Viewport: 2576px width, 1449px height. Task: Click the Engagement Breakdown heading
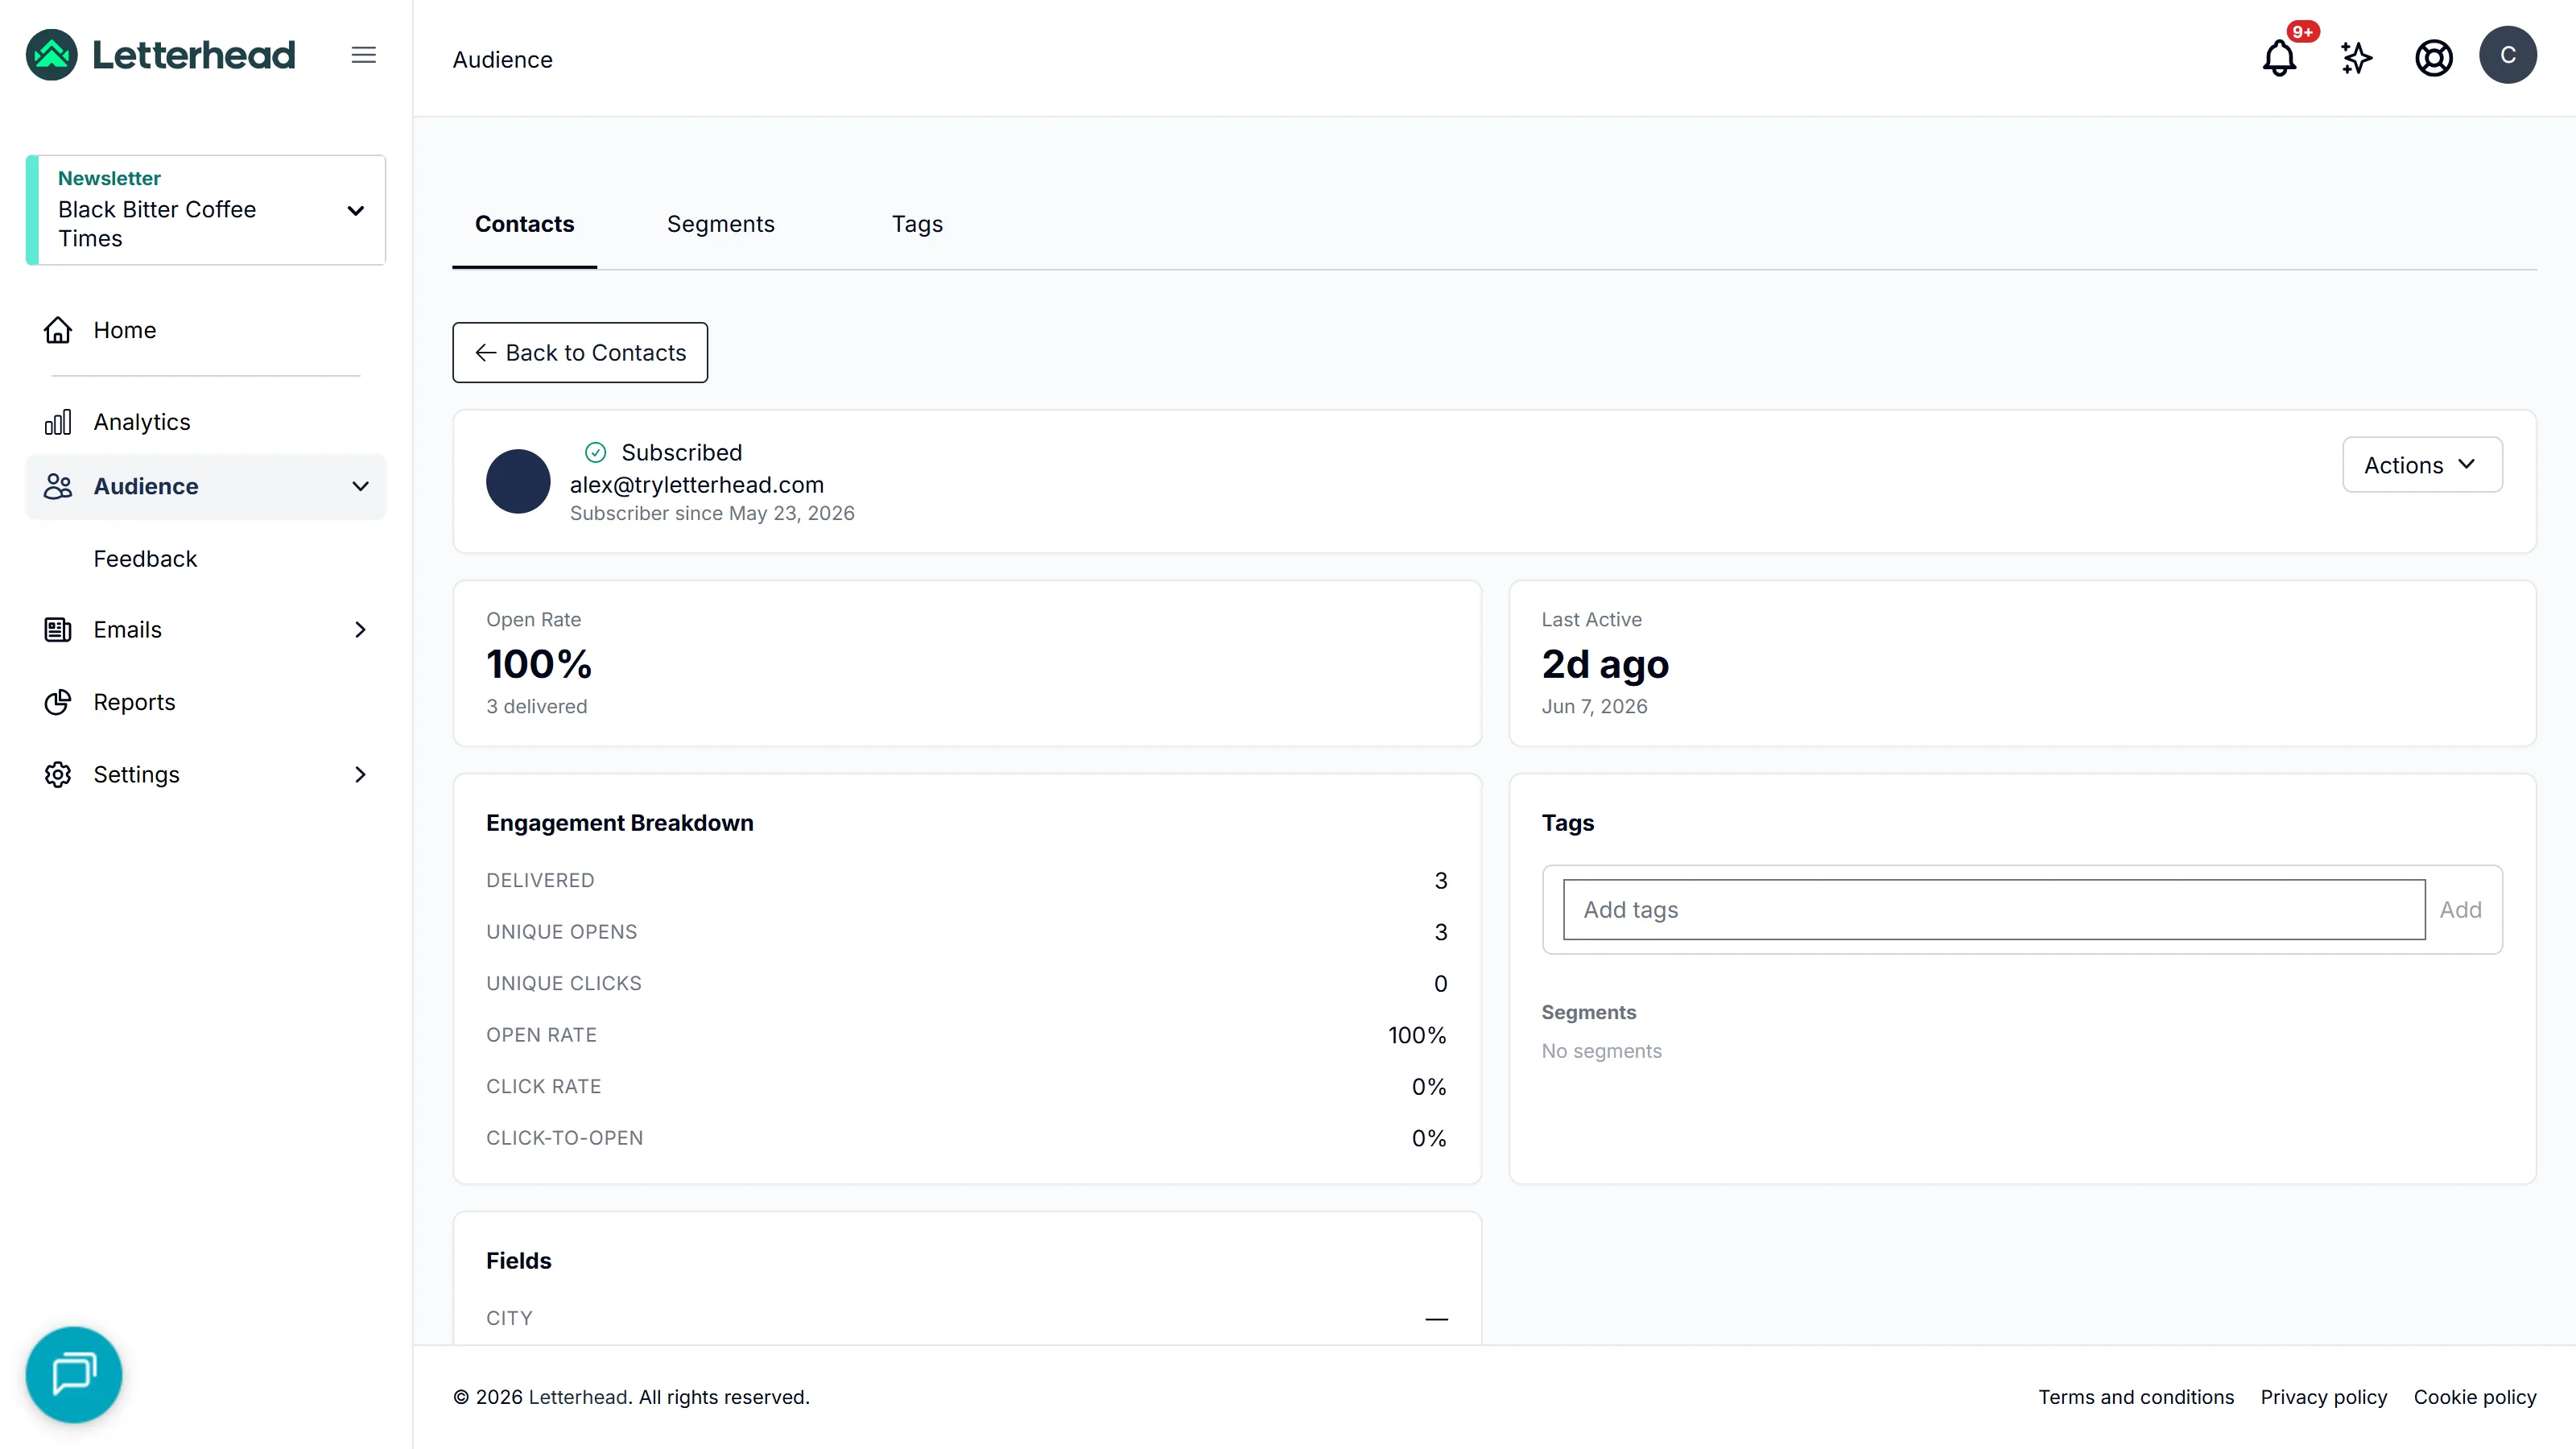coord(619,823)
